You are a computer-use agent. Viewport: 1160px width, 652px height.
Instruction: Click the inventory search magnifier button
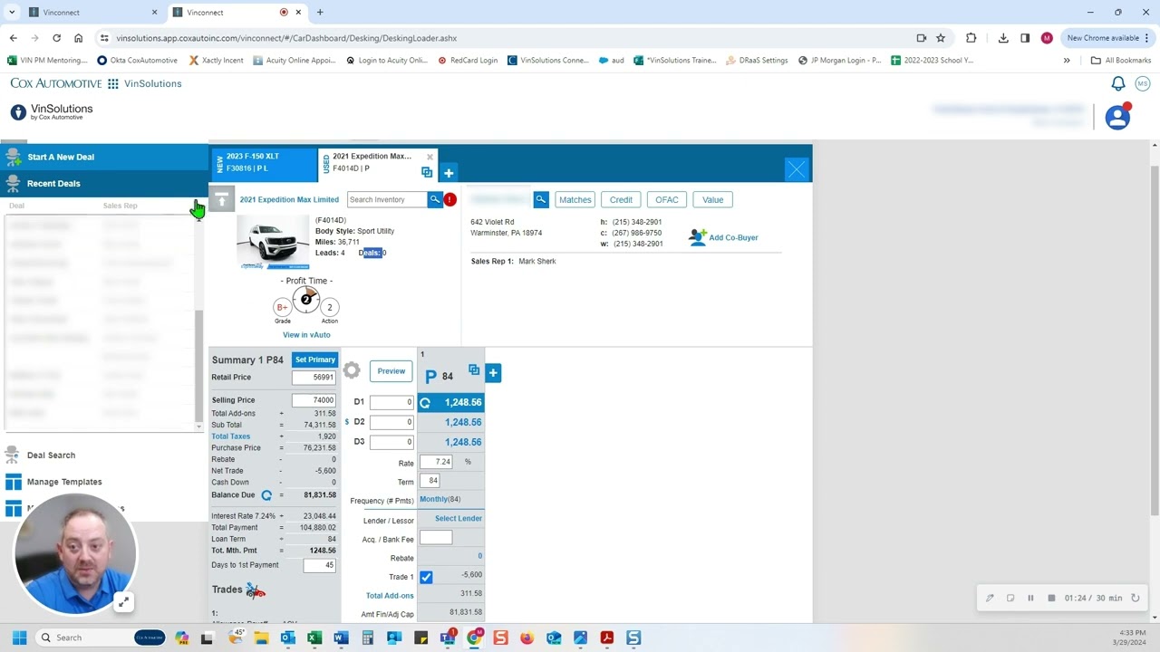[435, 199]
